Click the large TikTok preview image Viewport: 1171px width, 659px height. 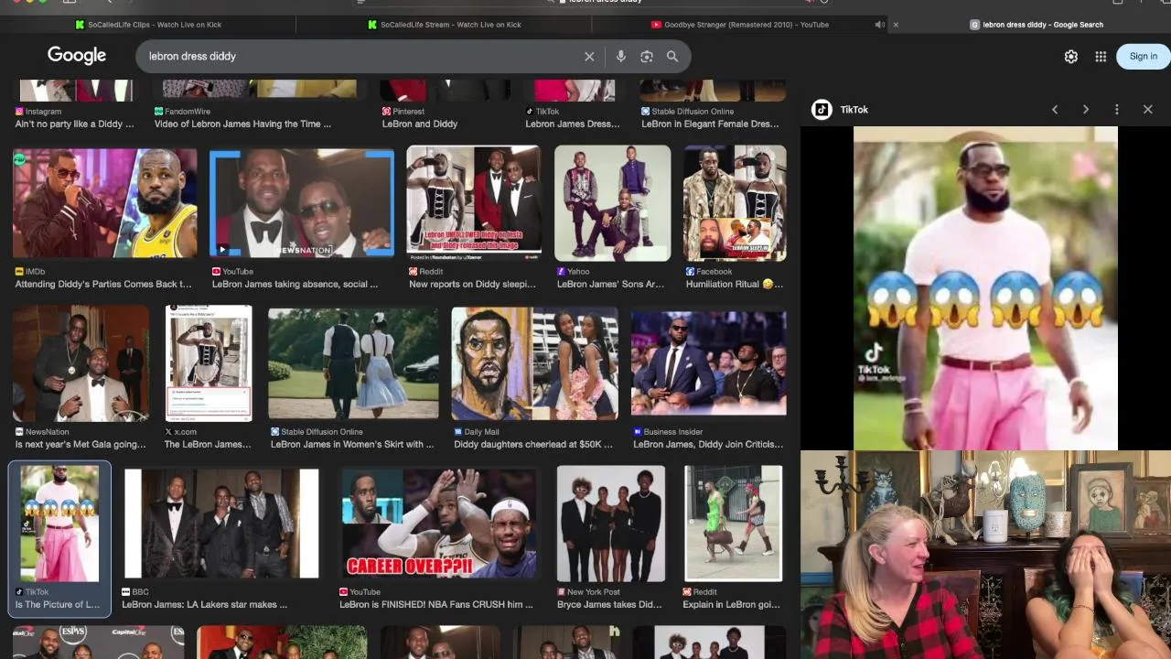(x=985, y=288)
